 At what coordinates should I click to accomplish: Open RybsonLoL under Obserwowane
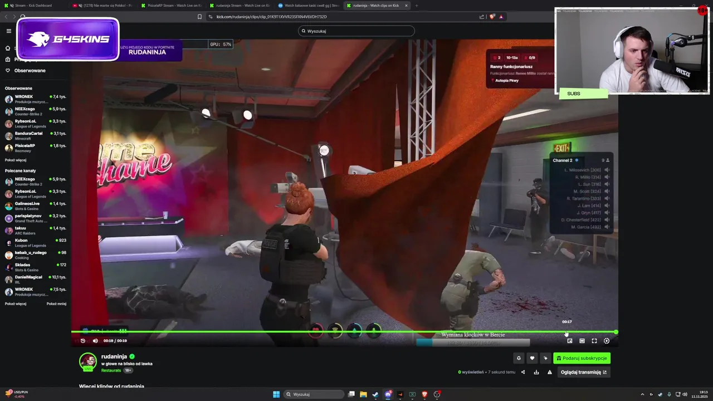pyautogui.click(x=36, y=124)
